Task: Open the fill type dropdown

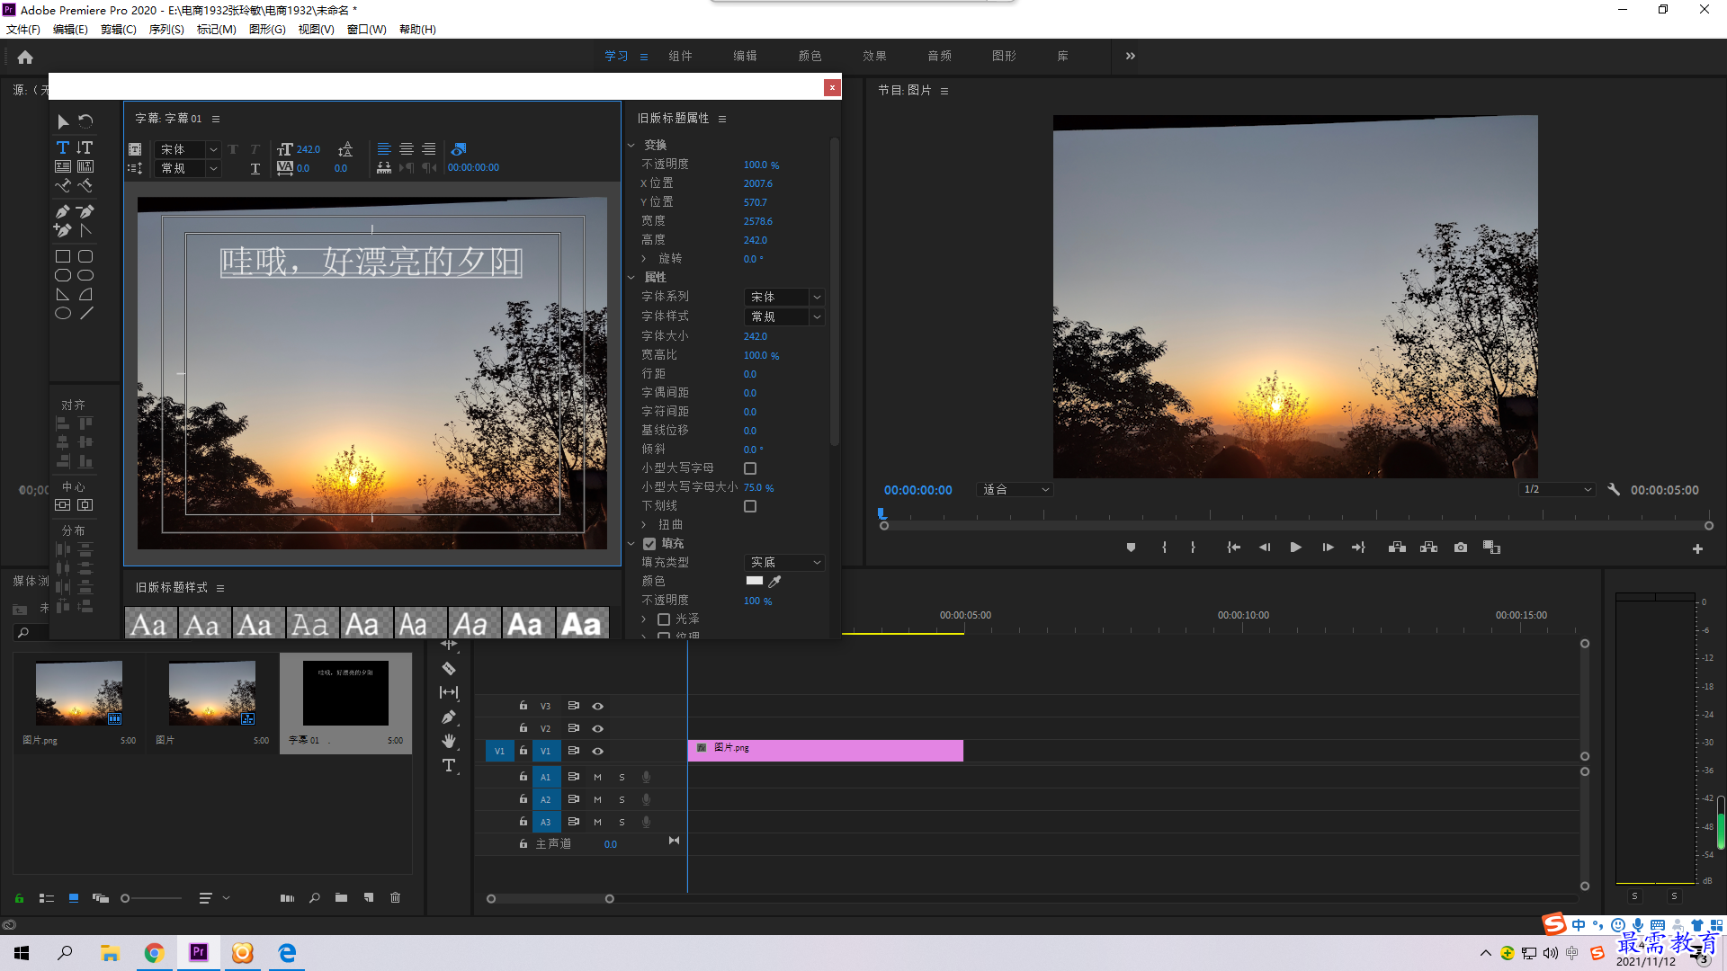Action: click(784, 562)
